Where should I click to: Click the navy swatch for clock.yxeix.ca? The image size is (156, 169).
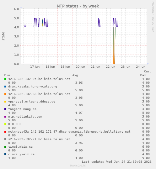tap(5, 154)
